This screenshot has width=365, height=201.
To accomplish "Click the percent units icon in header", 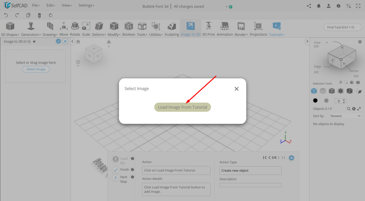I will pyautogui.click(x=348, y=6).
